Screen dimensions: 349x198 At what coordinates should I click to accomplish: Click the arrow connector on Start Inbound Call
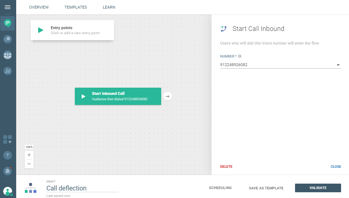click(x=167, y=96)
